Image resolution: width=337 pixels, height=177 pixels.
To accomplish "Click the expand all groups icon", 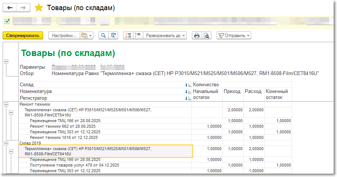I will coord(138,35).
